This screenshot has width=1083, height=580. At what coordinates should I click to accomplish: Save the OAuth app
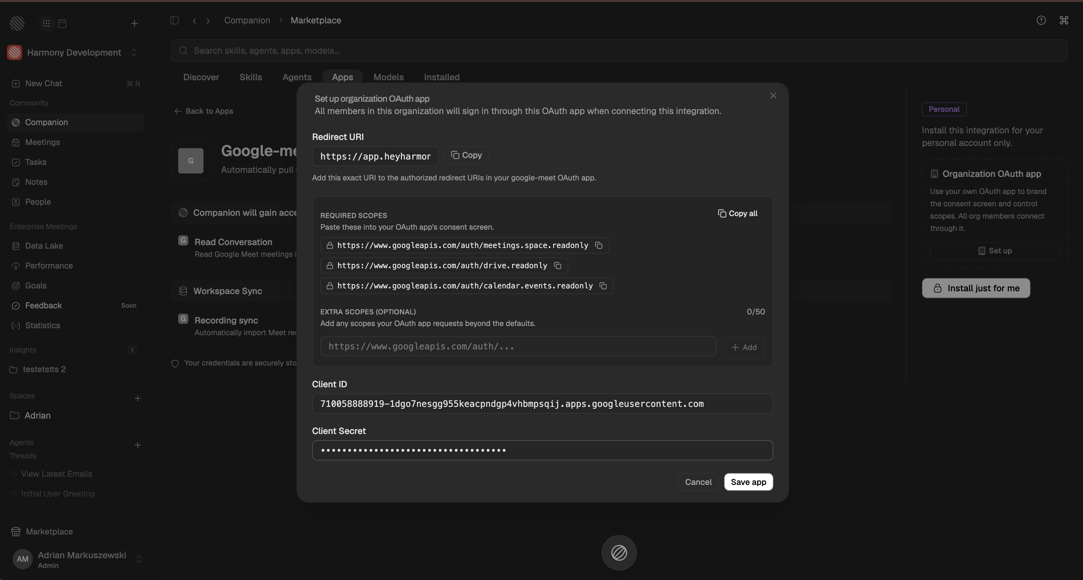pyautogui.click(x=748, y=482)
